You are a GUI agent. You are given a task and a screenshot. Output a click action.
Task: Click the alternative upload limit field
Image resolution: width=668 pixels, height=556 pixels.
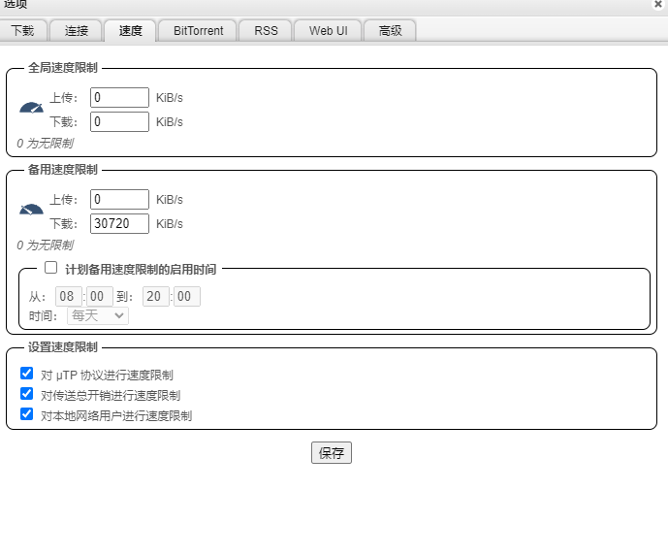(119, 200)
